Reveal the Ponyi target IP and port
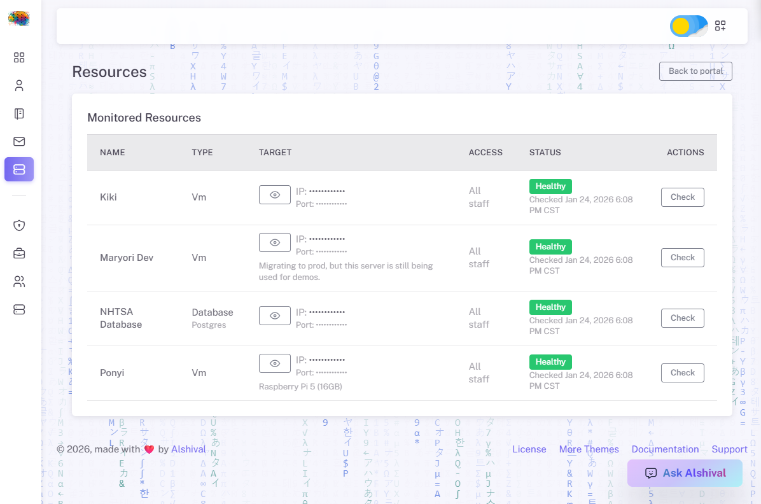761x504 pixels. click(275, 363)
